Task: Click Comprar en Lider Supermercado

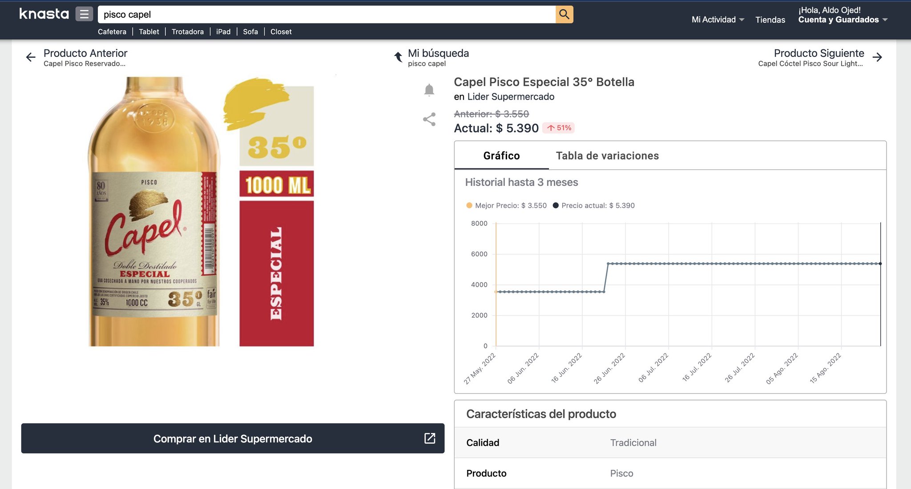Action: pyautogui.click(x=233, y=438)
